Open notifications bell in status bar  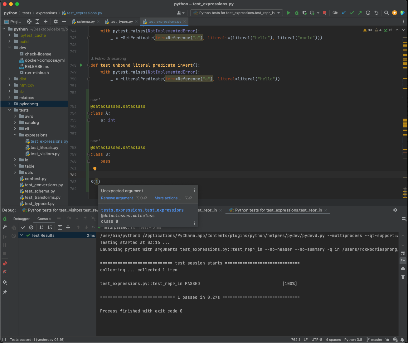click(402, 340)
